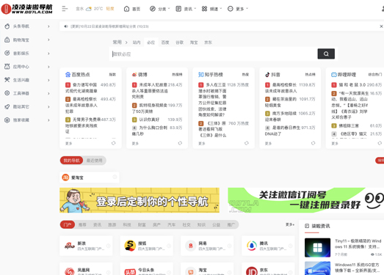
Task: Select the 百度 search tab
Action: (165, 43)
